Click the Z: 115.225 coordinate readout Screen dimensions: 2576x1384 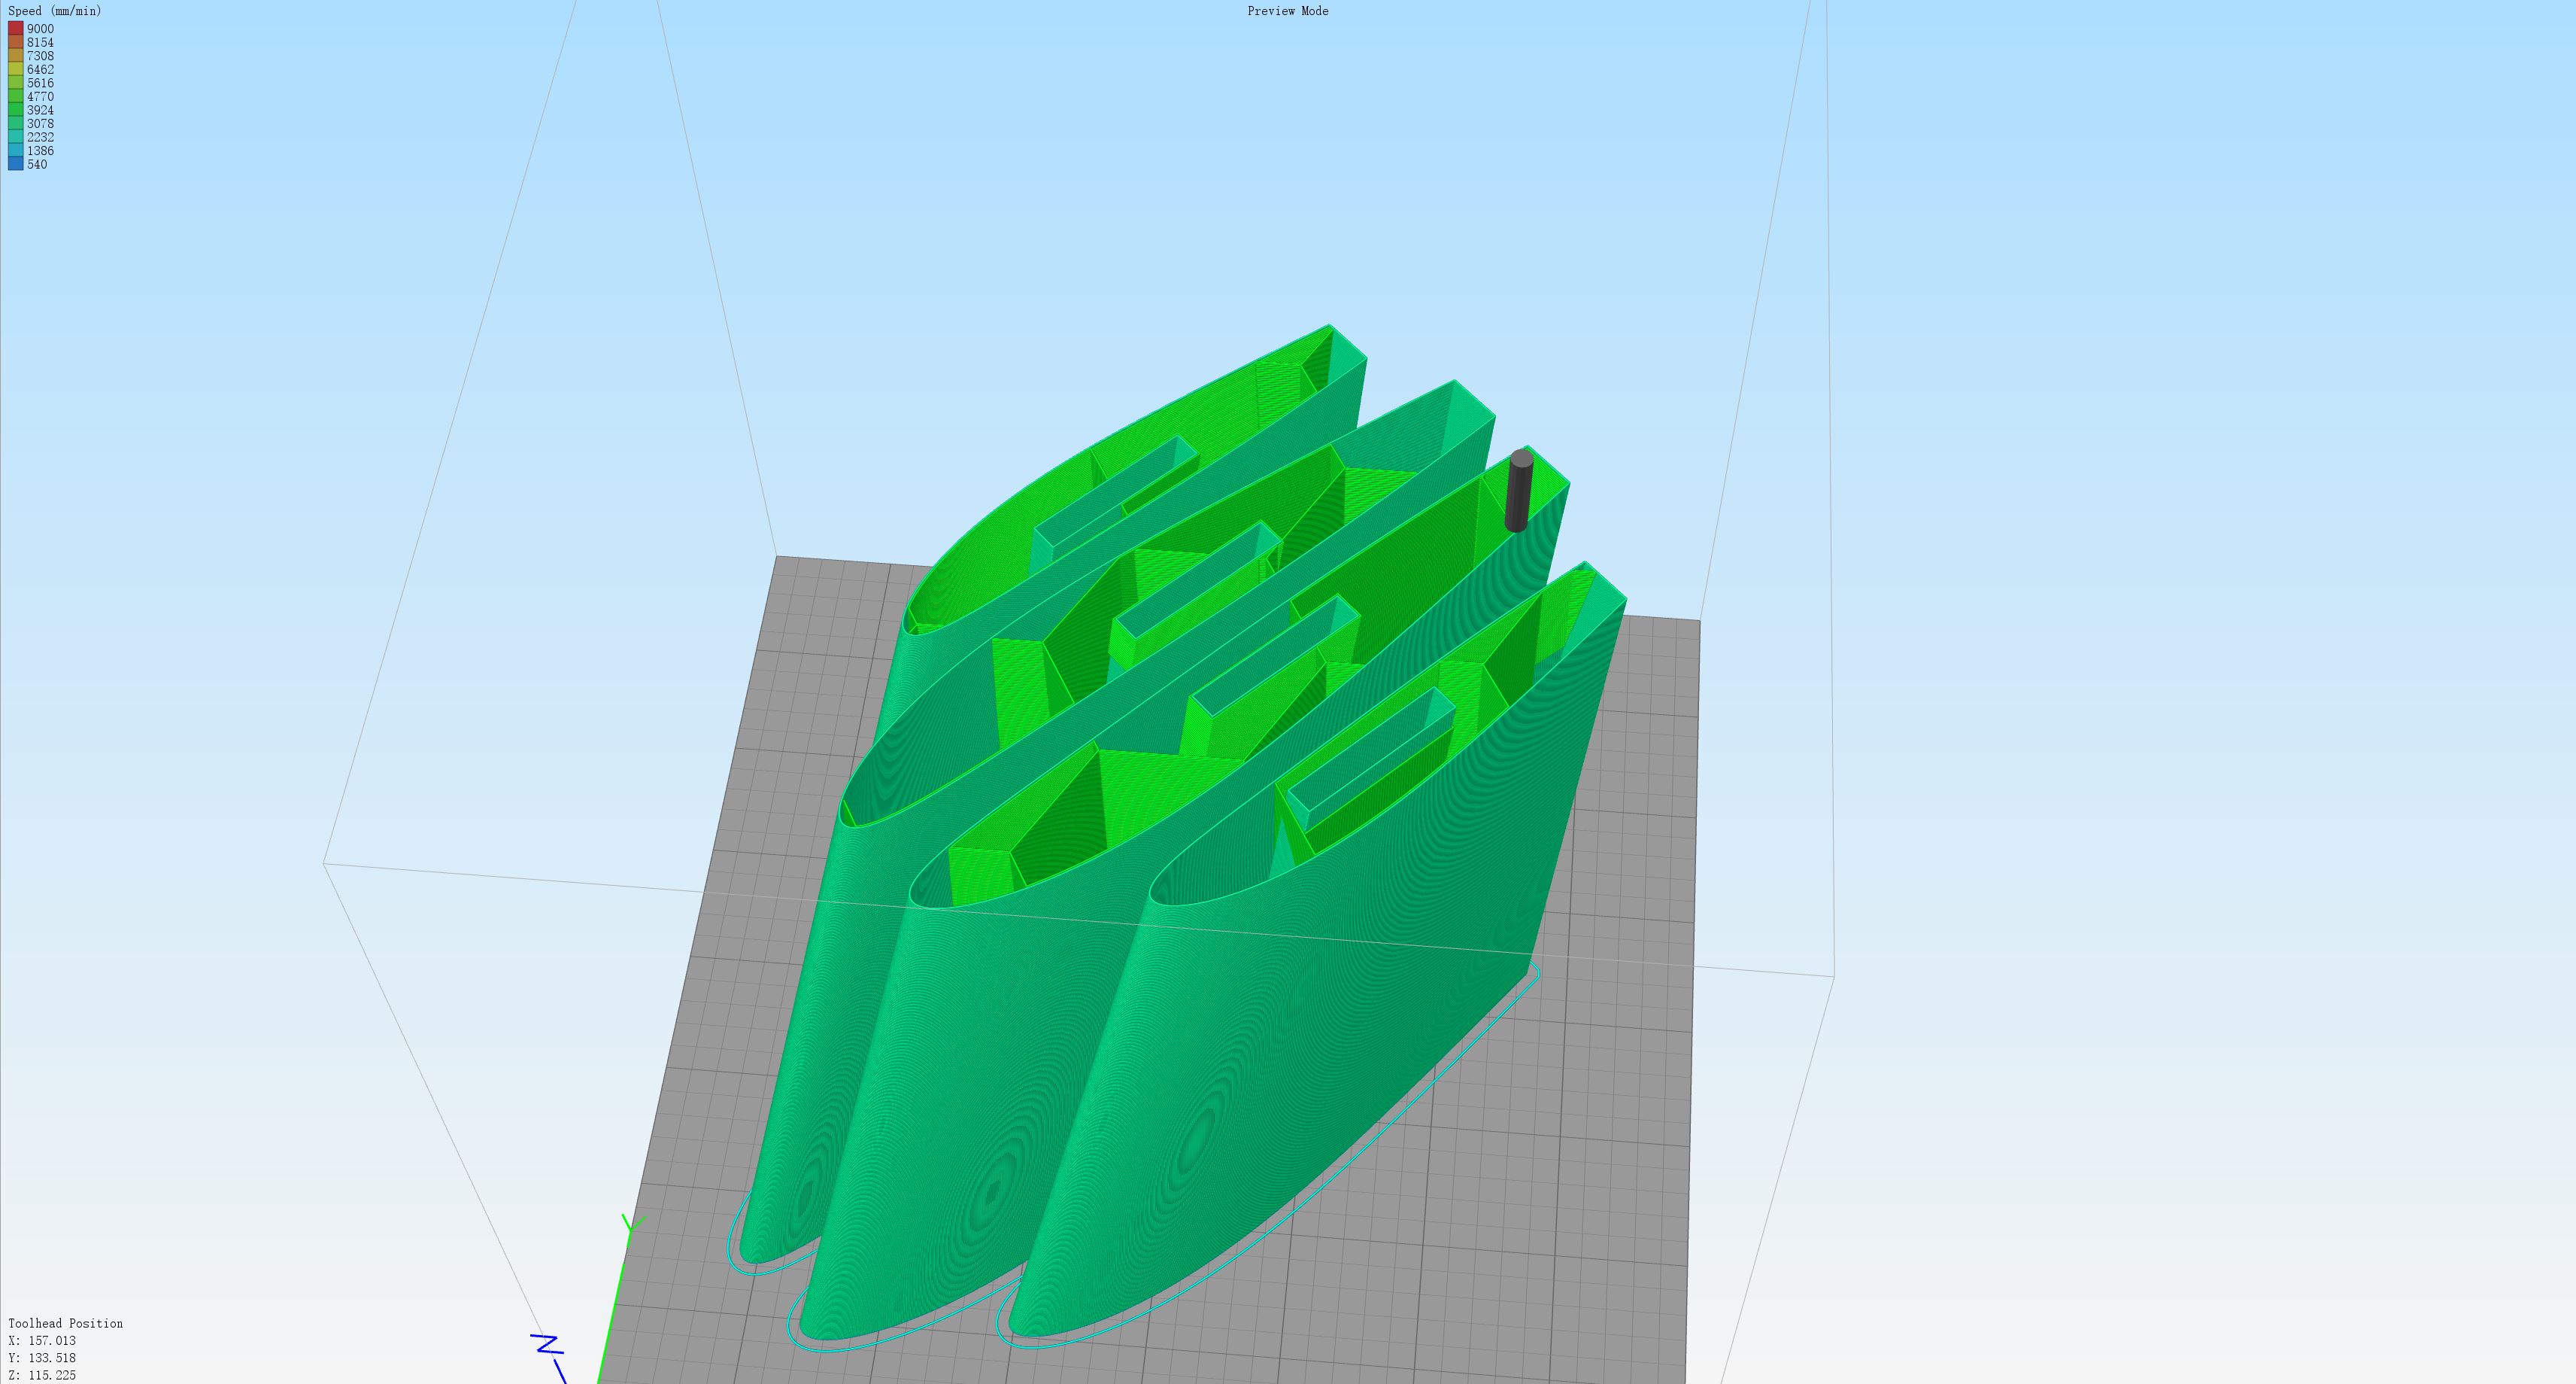pyautogui.click(x=42, y=1375)
